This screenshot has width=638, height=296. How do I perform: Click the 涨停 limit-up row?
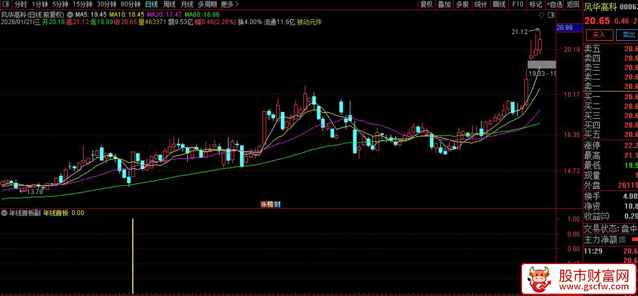[611, 145]
